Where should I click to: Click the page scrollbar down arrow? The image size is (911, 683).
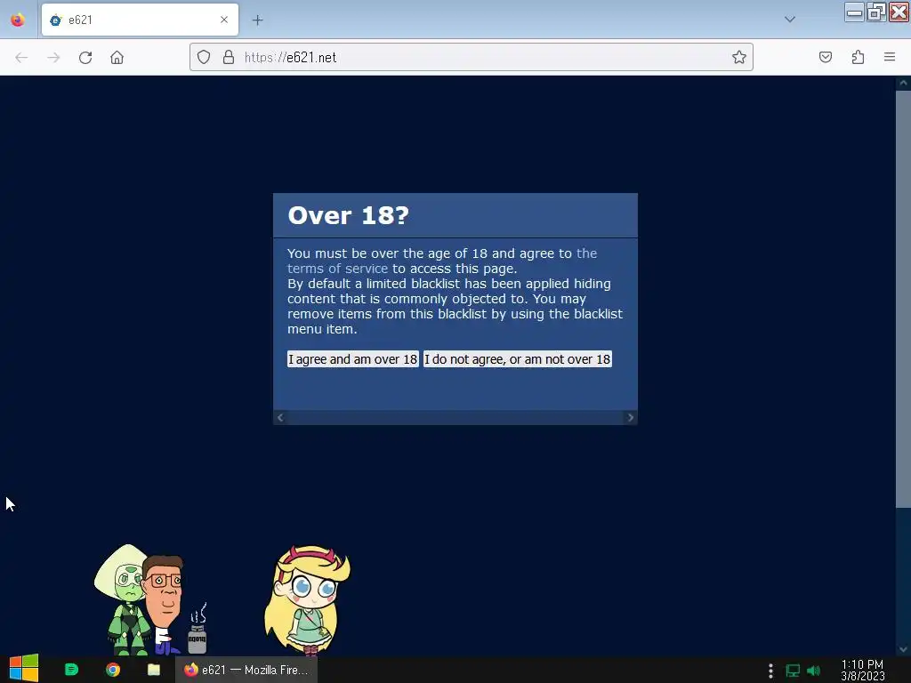[903, 649]
